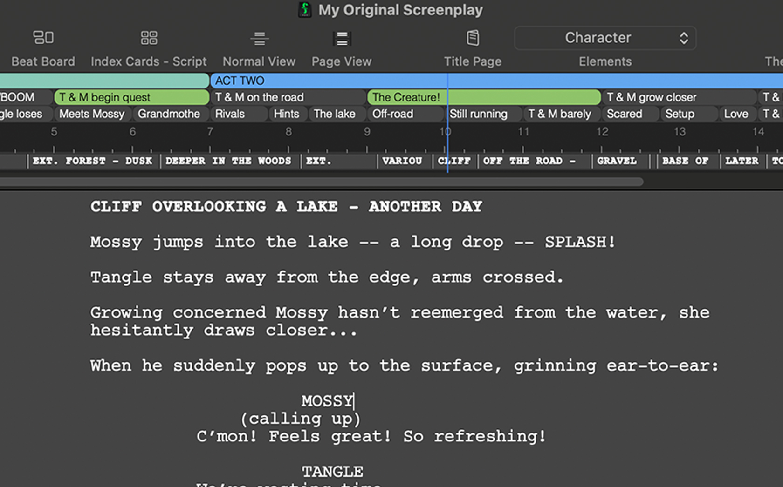
Task: Place cursor in the '(calling up)' parenthetical
Action: point(301,419)
